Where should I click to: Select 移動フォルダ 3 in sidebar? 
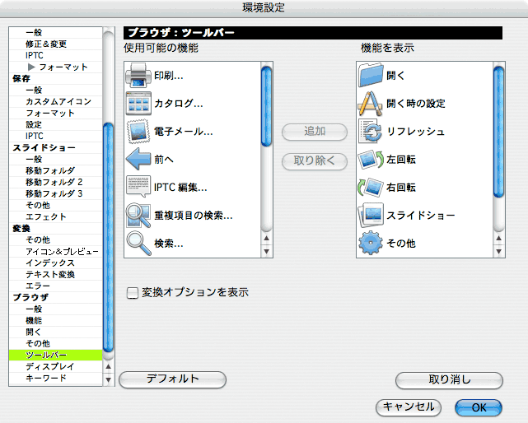coord(55,193)
